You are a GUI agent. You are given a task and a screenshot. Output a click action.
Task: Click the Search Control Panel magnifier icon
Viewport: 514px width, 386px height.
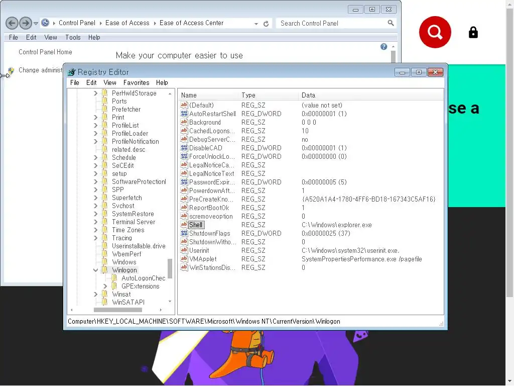click(391, 23)
